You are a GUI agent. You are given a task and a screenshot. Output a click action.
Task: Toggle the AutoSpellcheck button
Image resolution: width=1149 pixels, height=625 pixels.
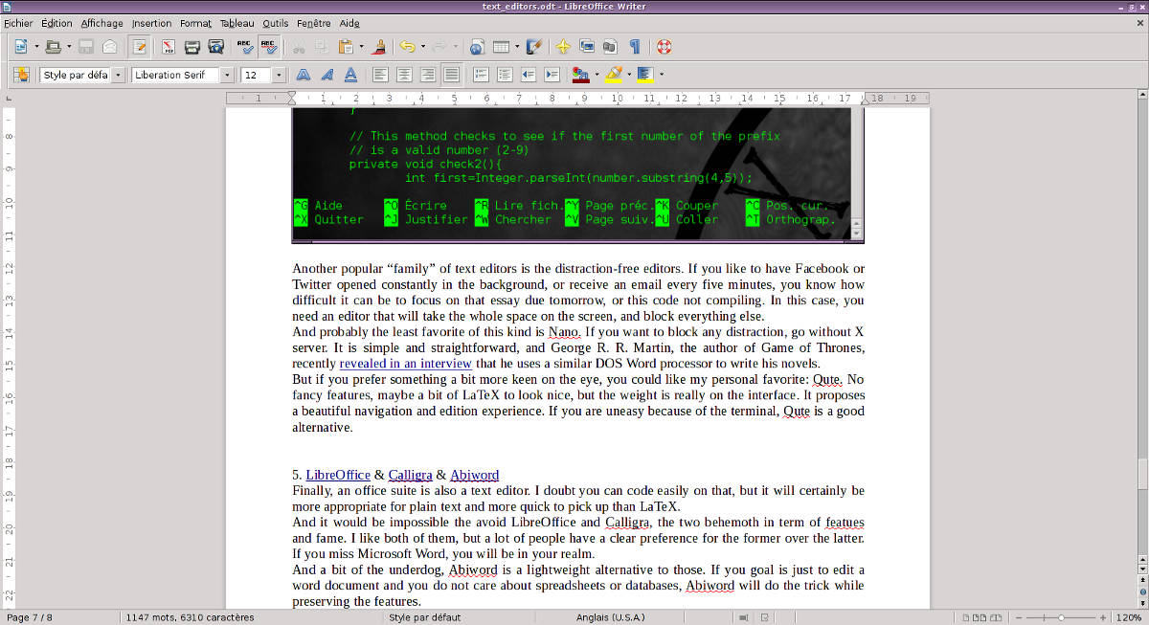269,46
